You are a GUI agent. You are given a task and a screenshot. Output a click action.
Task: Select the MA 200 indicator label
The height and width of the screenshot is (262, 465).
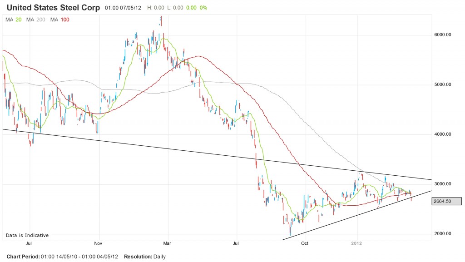tap(35, 20)
